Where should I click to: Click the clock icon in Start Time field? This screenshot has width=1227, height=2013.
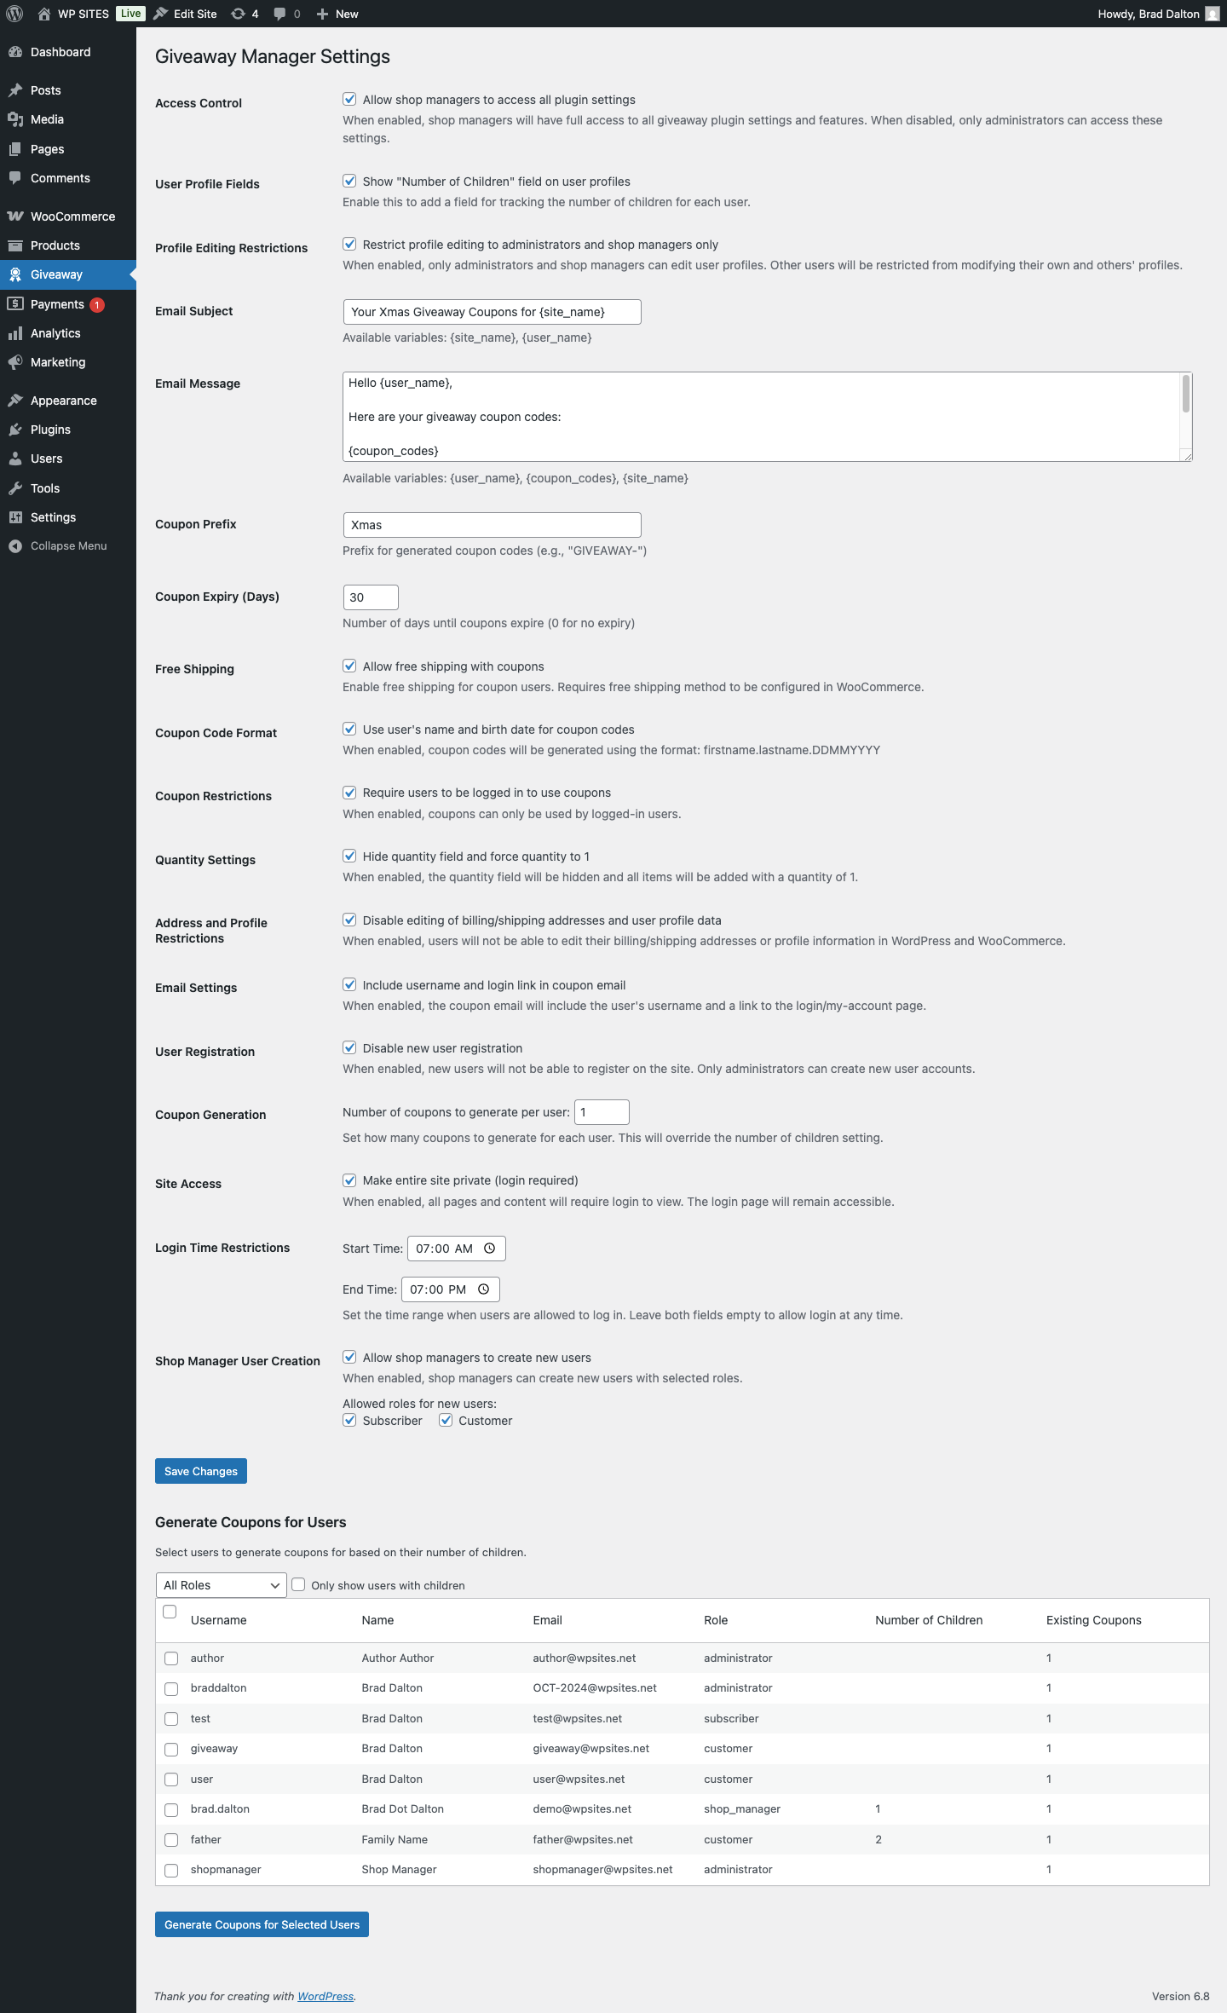(x=490, y=1249)
